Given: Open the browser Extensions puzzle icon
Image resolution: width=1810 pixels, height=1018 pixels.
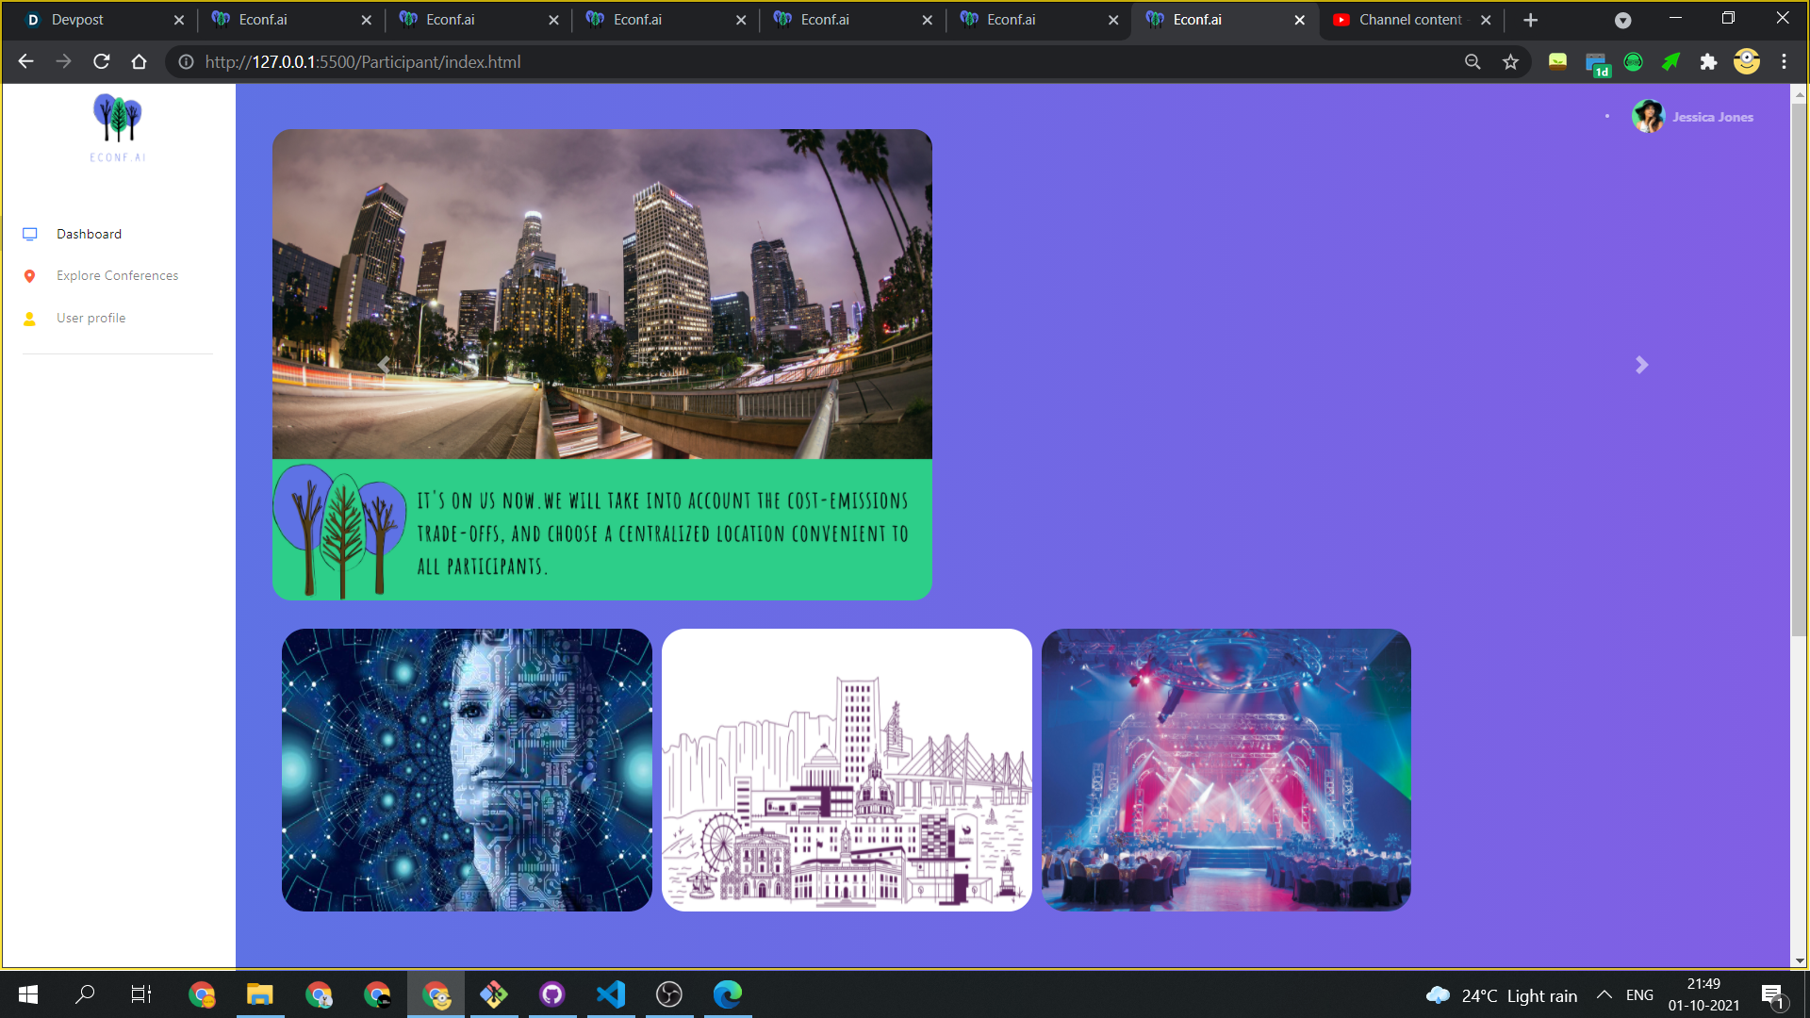Looking at the screenshot, I should [x=1708, y=62].
